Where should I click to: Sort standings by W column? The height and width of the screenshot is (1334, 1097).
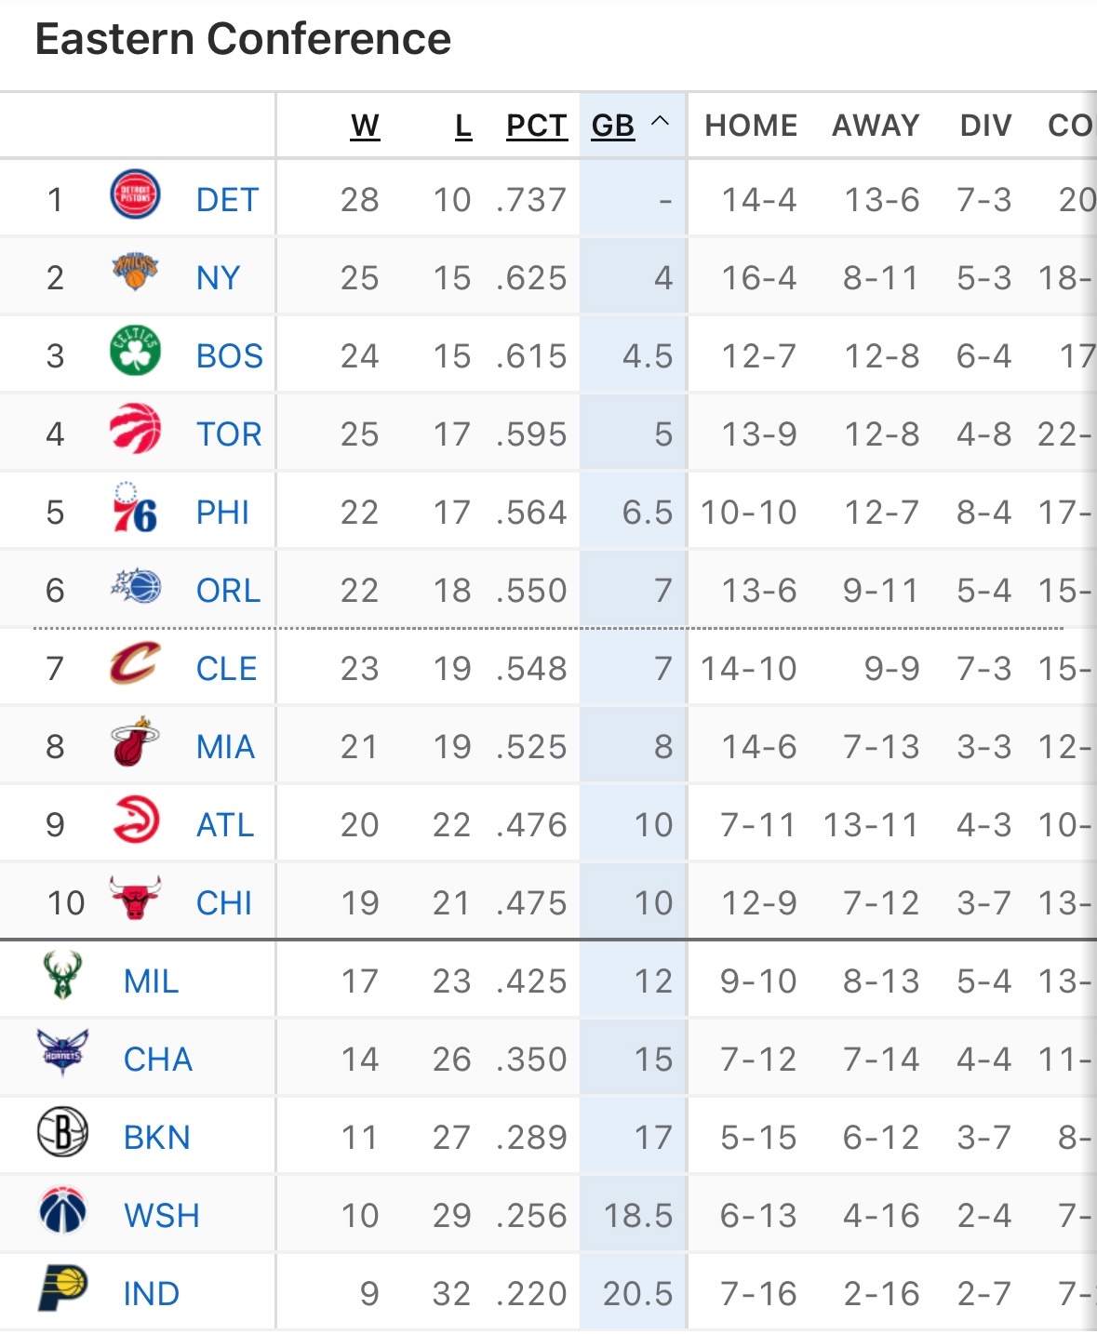[365, 126]
